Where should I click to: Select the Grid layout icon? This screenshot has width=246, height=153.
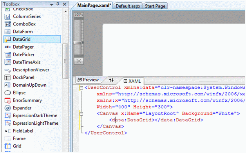point(7,146)
